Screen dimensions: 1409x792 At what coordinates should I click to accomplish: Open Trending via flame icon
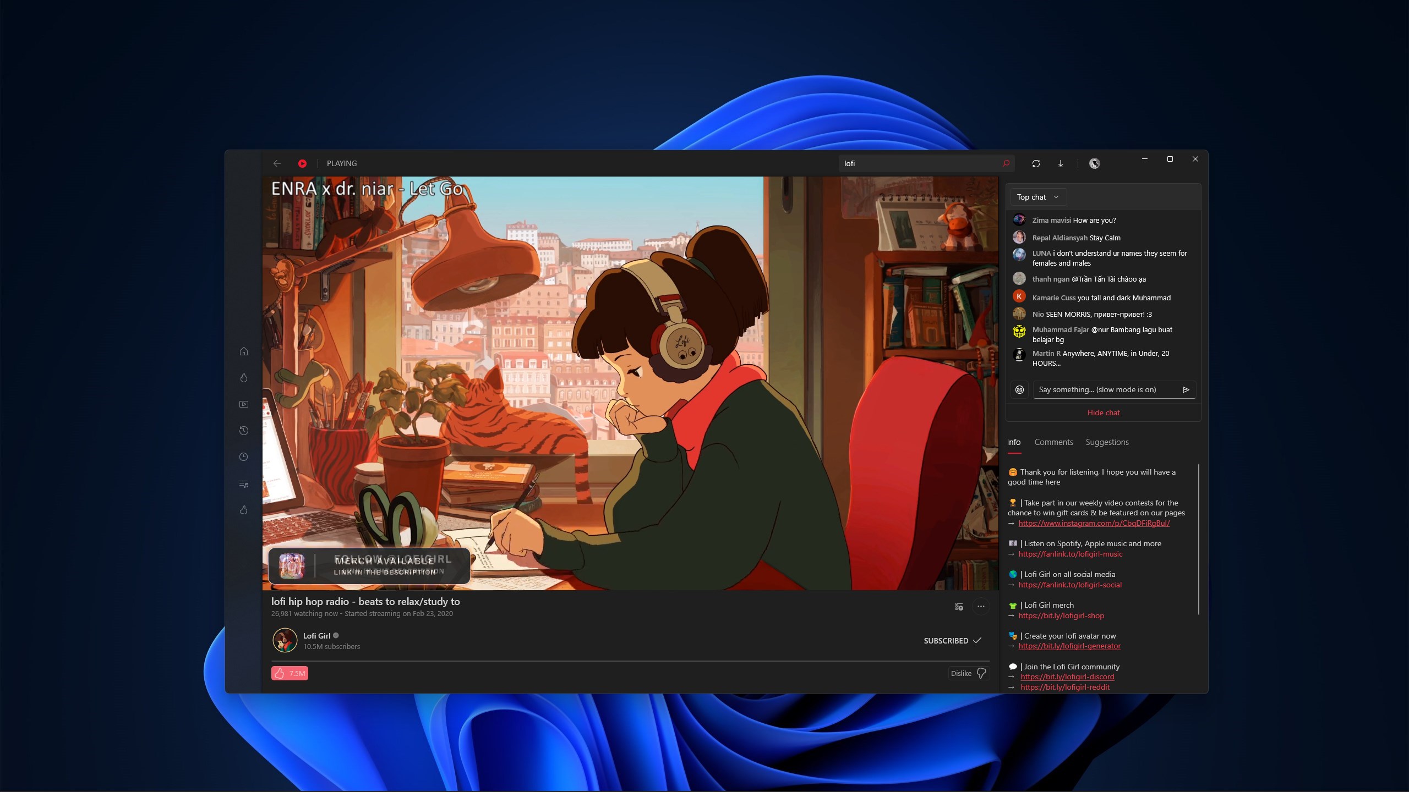coord(244,378)
